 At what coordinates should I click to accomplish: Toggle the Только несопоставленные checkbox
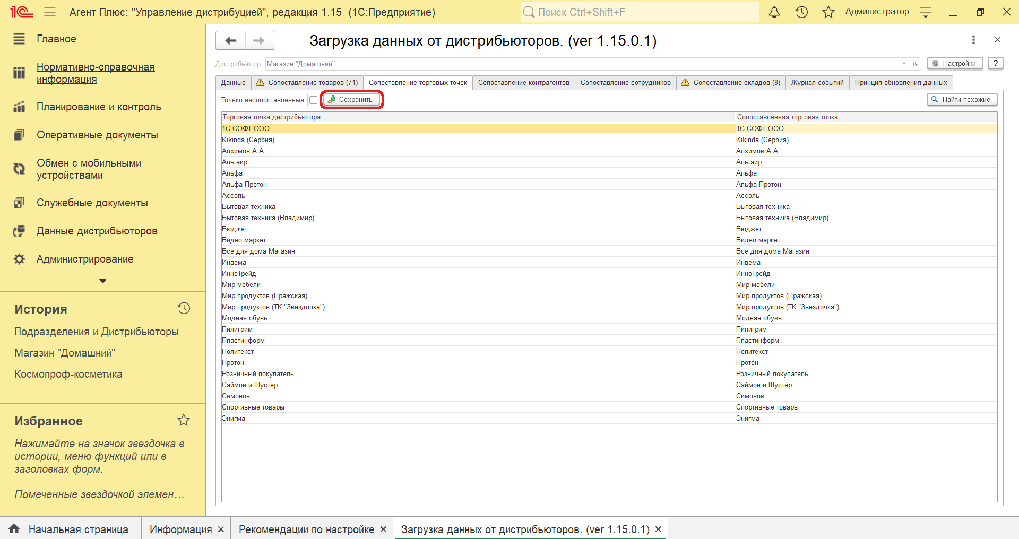314,100
